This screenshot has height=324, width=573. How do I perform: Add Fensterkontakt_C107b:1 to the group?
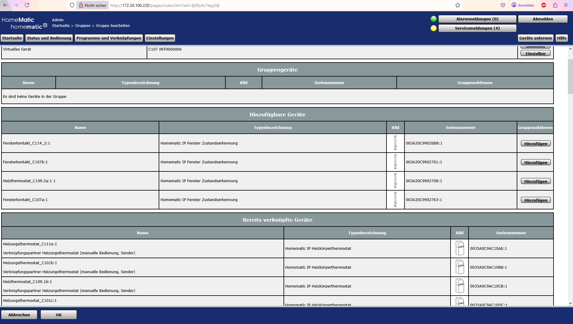click(x=535, y=162)
